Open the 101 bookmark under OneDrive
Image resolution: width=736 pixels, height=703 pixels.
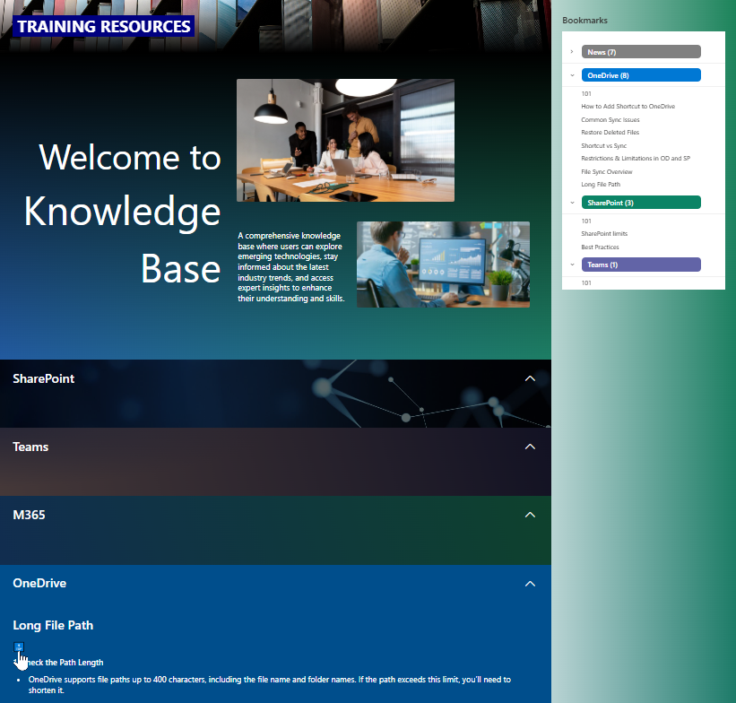(x=586, y=93)
